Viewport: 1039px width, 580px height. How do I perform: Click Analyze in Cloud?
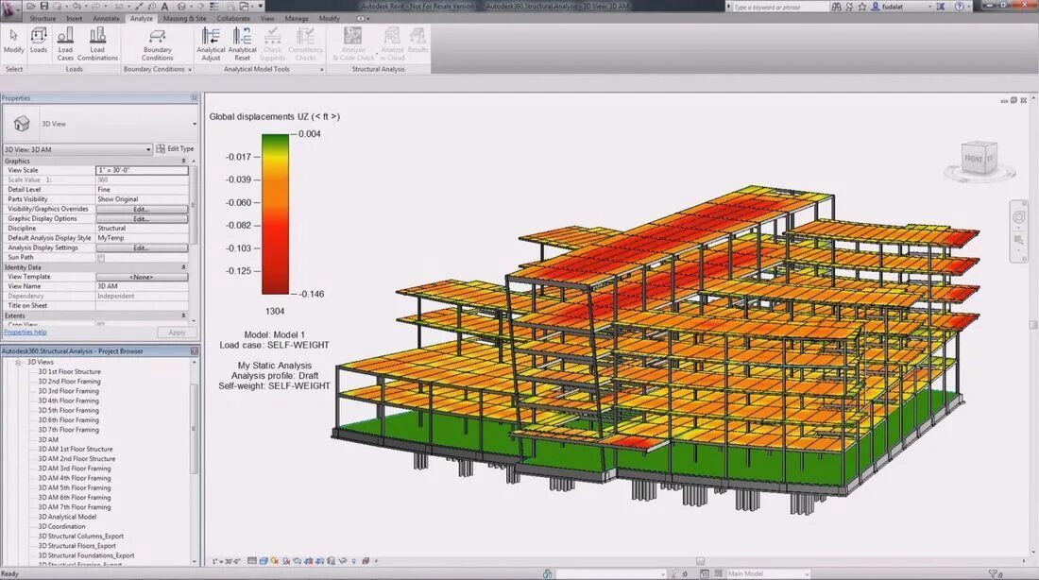point(392,44)
